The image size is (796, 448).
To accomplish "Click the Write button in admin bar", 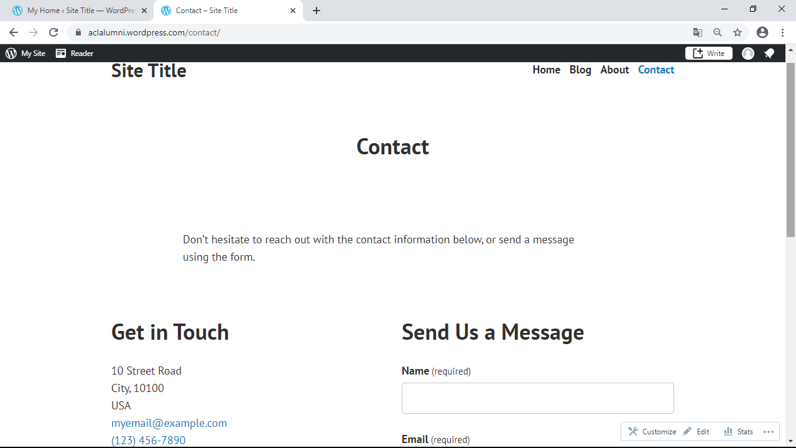I will pos(709,54).
